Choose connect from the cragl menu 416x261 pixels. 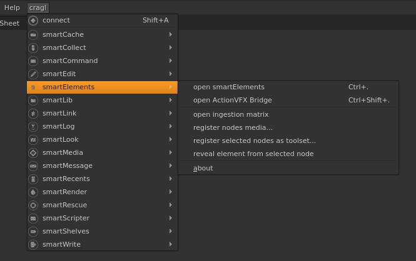click(103, 21)
